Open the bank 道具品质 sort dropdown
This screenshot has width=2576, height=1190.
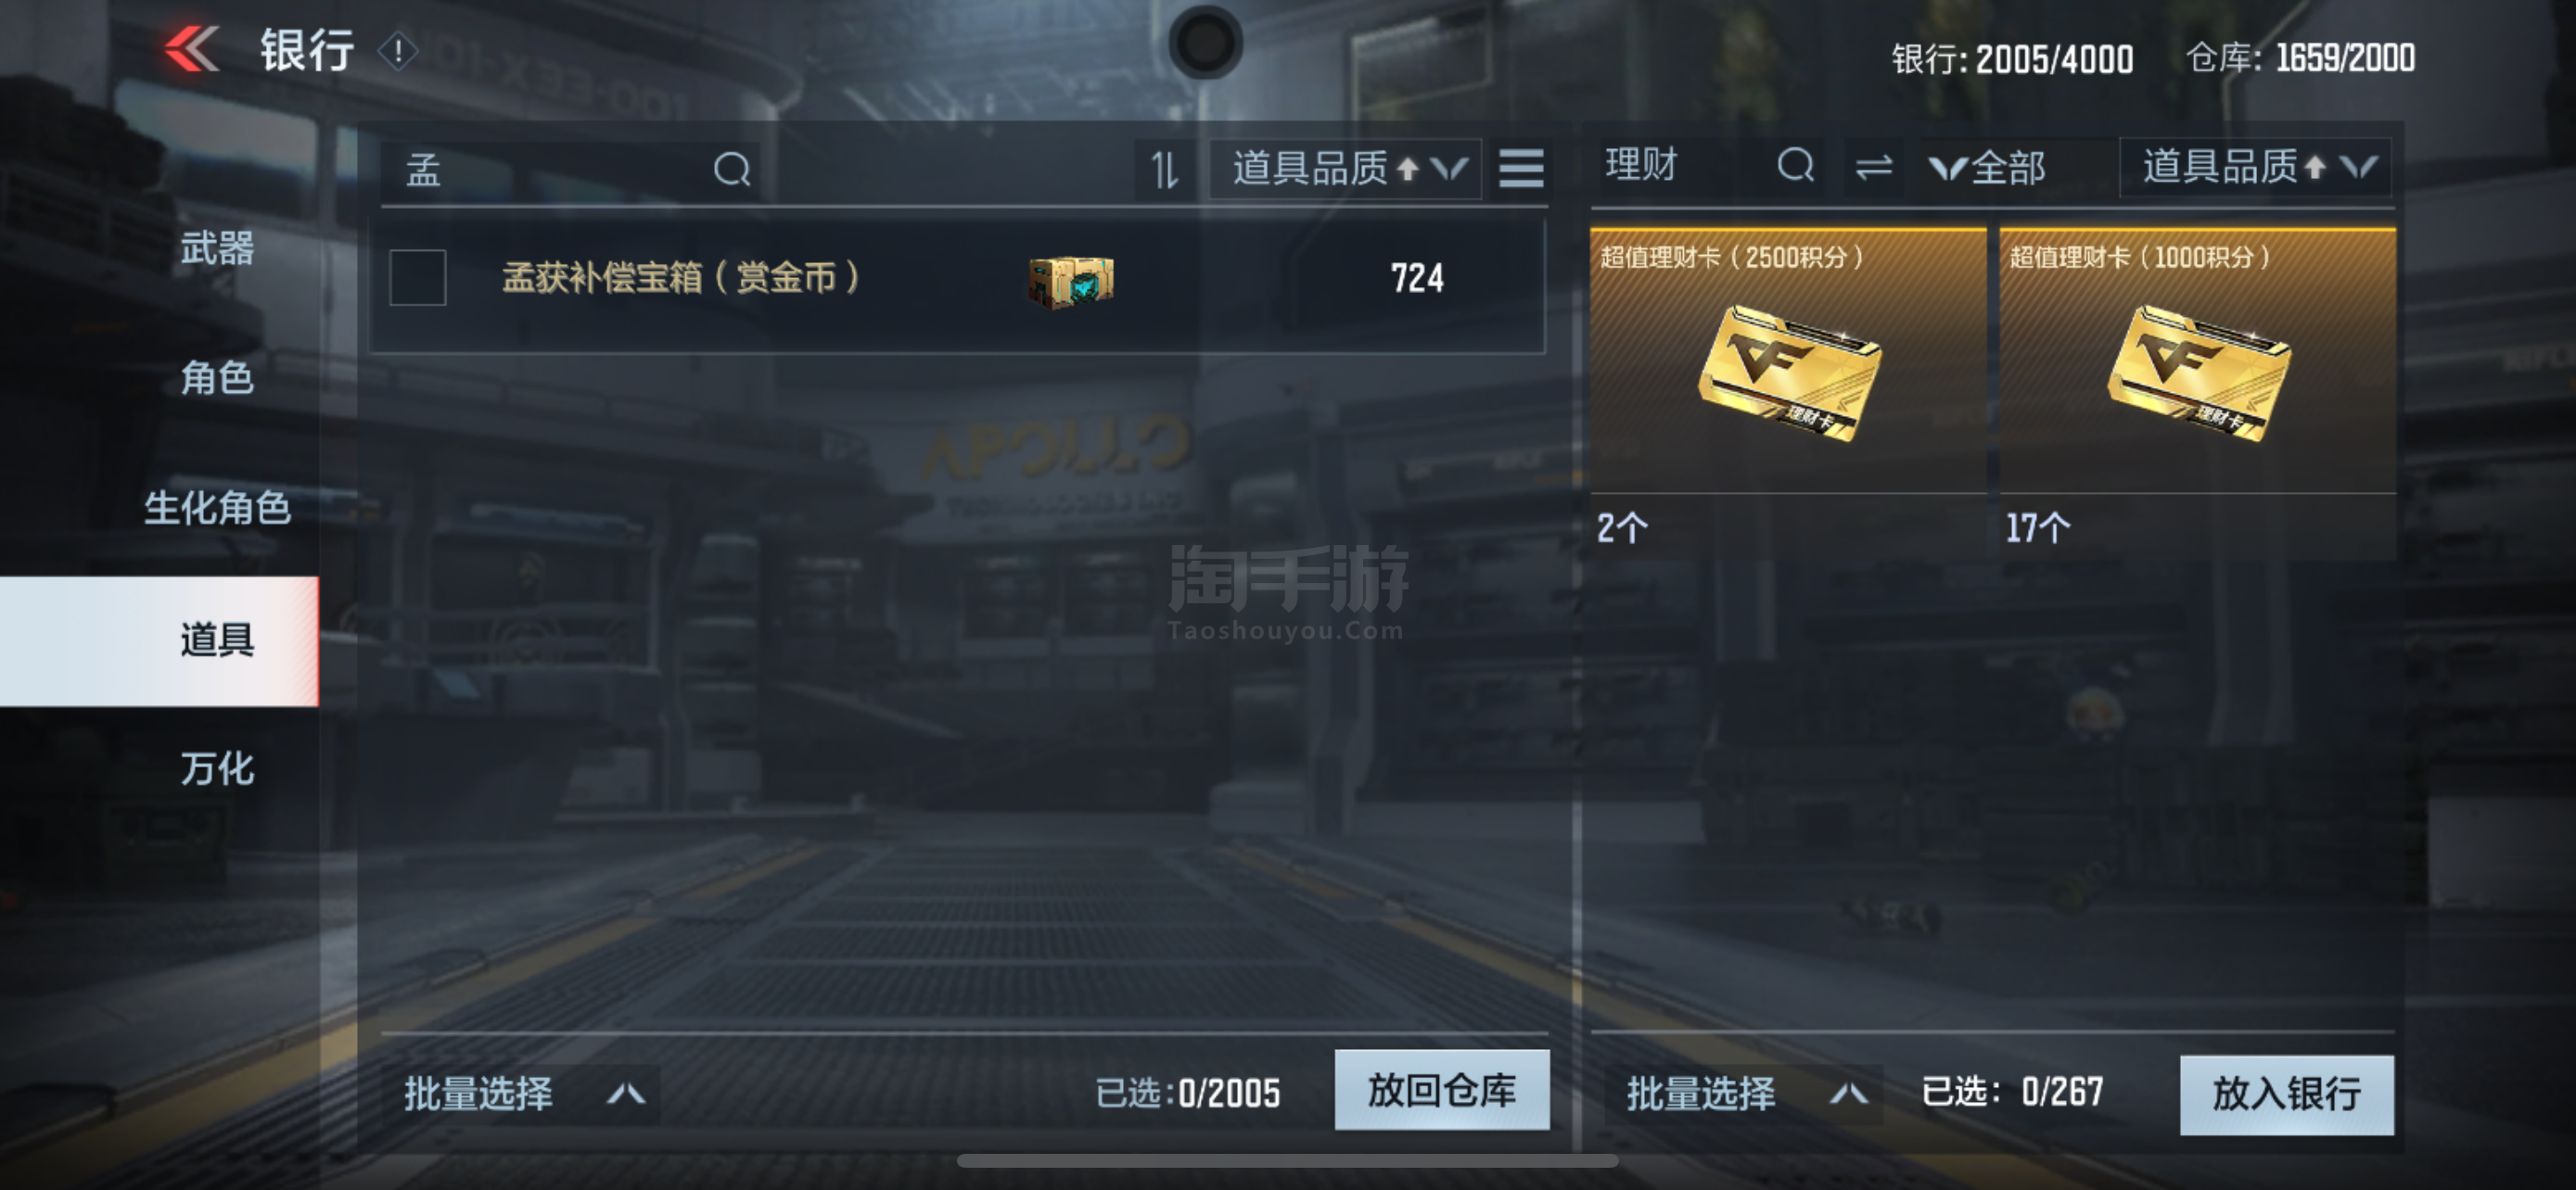(x=1347, y=169)
